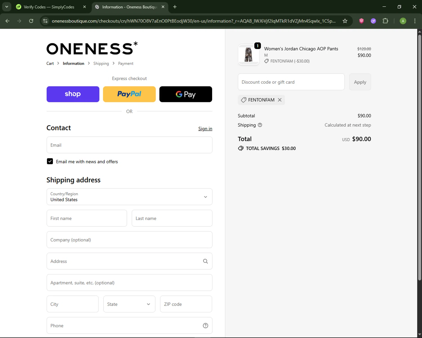This screenshot has width=422, height=338.
Task: Reload the checkout page
Action: [31, 21]
